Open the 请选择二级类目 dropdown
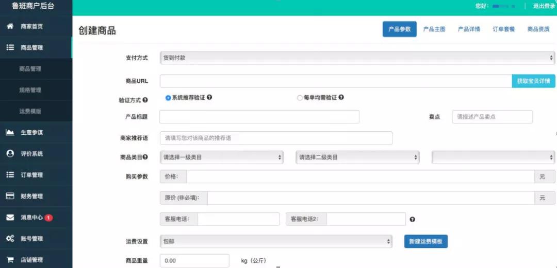Screen dimensions: 557x268 [x=357, y=157]
